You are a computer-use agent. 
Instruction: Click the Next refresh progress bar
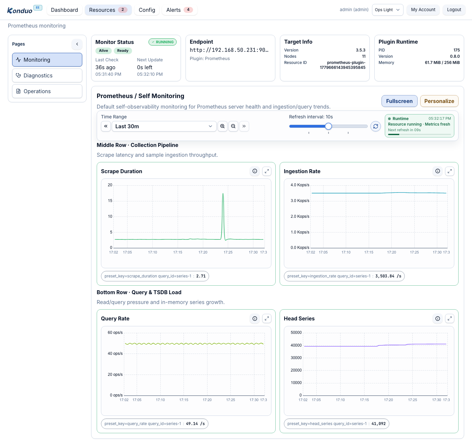[x=420, y=134]
